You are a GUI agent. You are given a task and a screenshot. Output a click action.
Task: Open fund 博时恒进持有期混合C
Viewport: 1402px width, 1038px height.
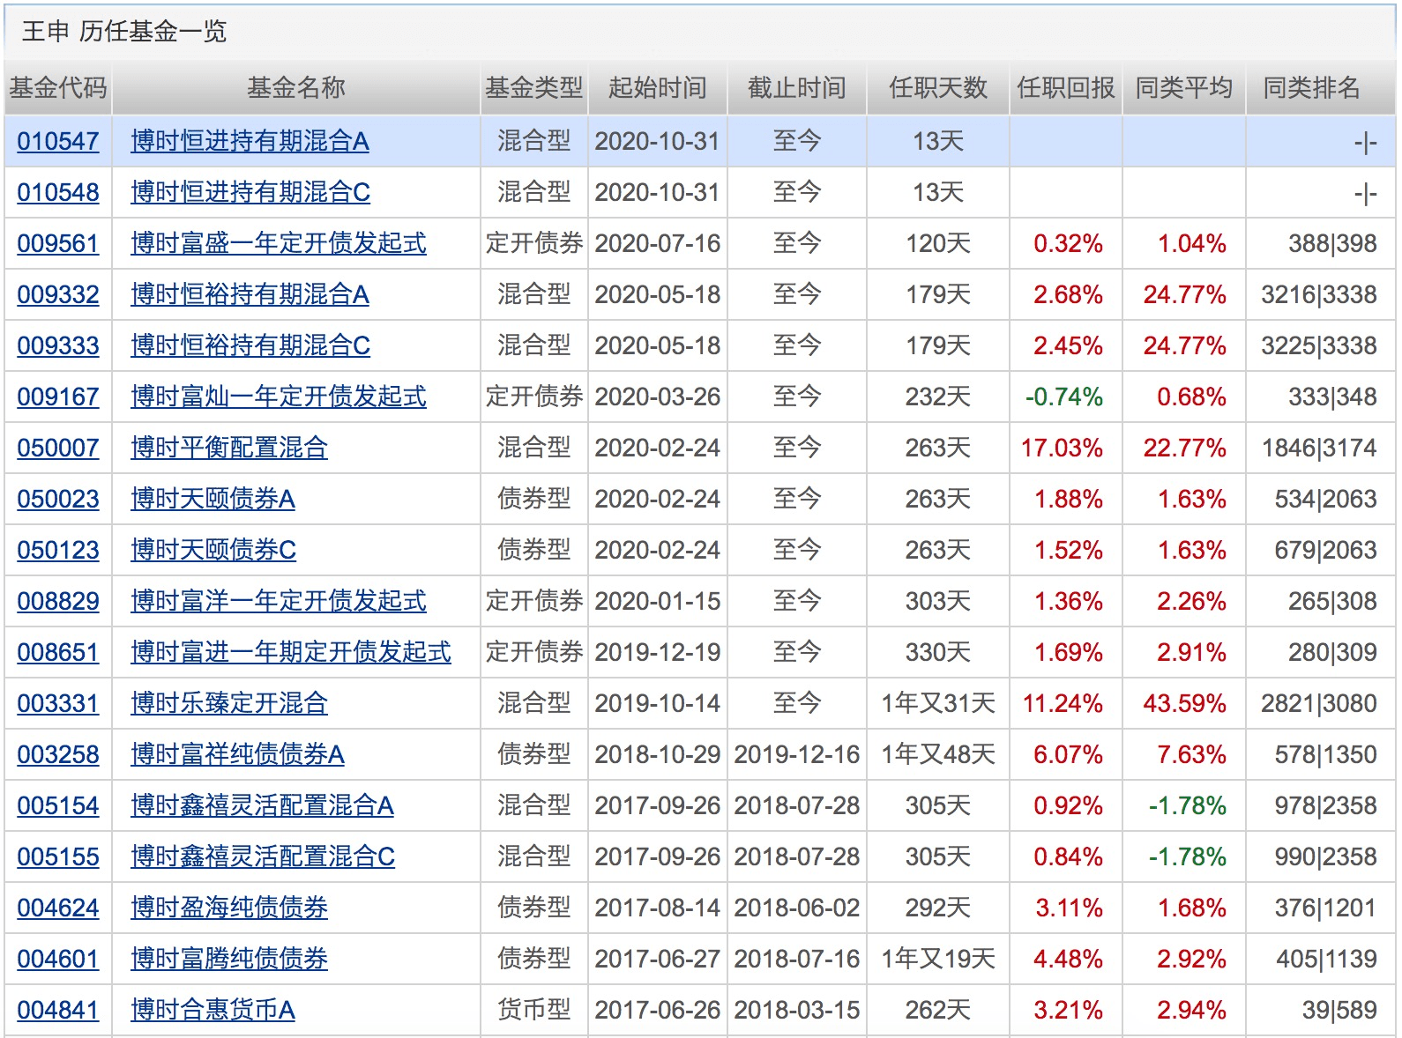pyautogui.click(x=250, y=192)
